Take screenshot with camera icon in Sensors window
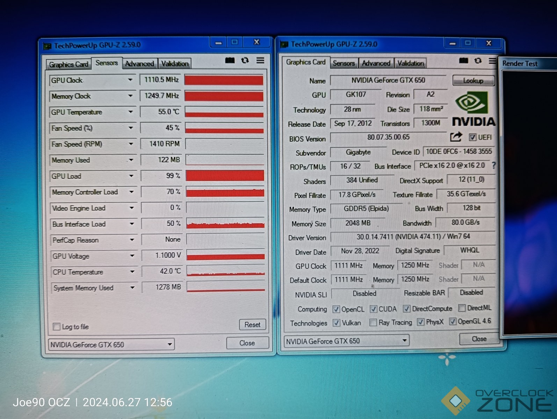The width and height of the screenshot is (557, 419). [x=230, y=60]
